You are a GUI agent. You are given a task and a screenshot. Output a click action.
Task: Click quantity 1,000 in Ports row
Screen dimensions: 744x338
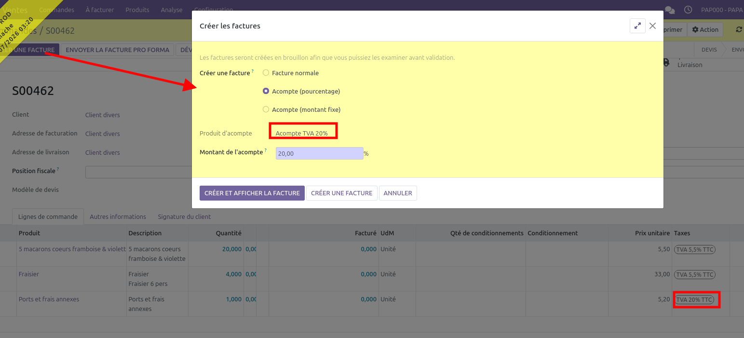pos(234,299)
